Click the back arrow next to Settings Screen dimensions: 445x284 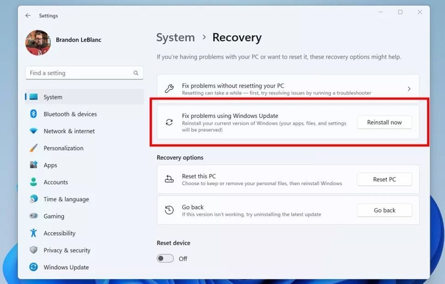click(28, 15)
